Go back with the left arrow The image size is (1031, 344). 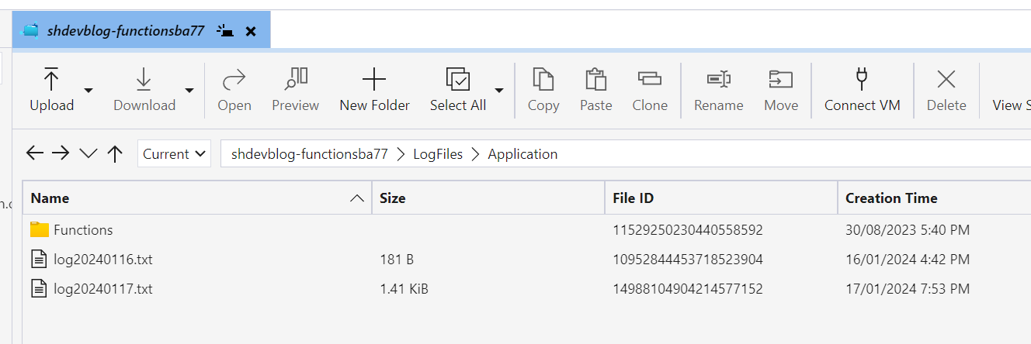coord(34,153)
